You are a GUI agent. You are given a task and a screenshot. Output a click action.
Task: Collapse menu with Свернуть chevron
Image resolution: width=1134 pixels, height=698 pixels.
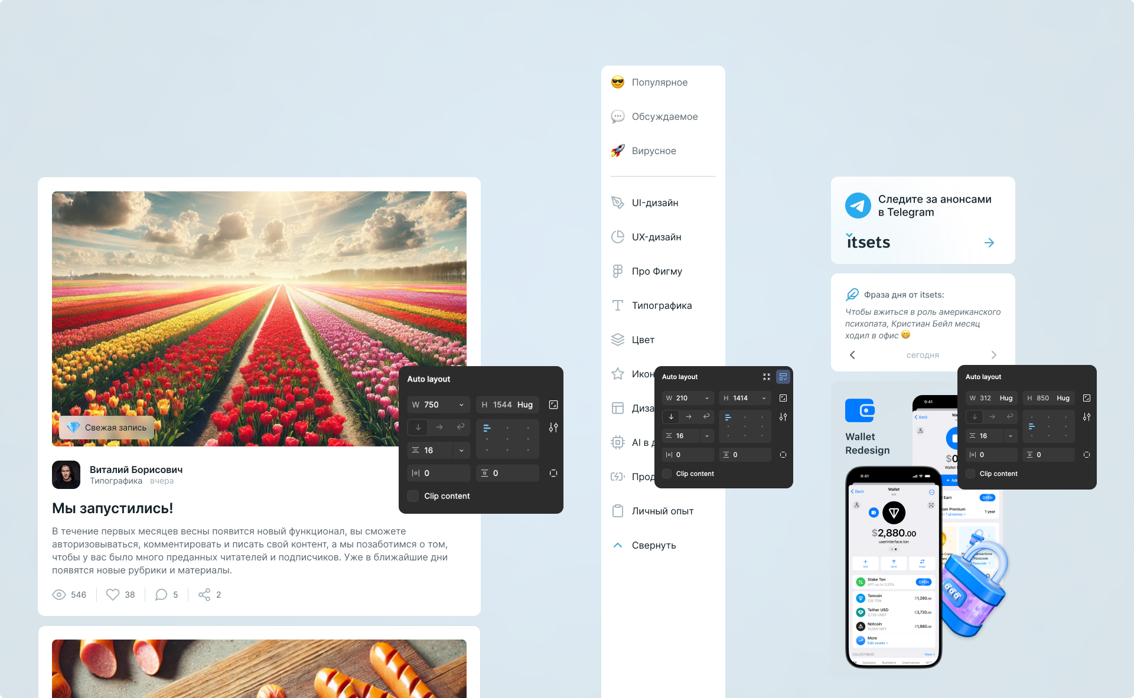(x=618, y=545)
